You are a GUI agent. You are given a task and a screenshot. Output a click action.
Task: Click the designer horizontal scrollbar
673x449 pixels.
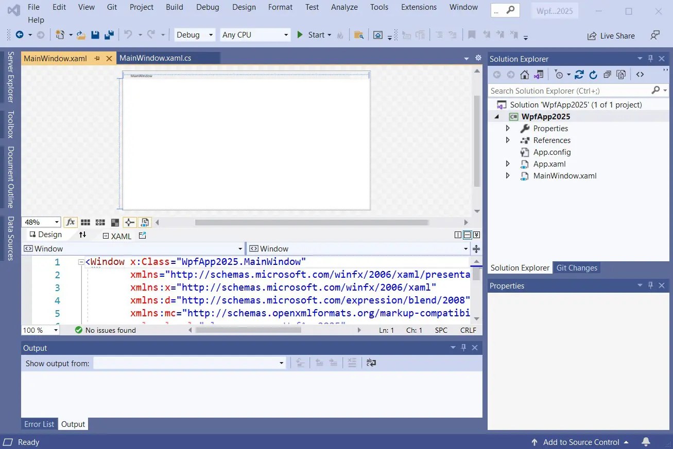click(x=312, y=223)
